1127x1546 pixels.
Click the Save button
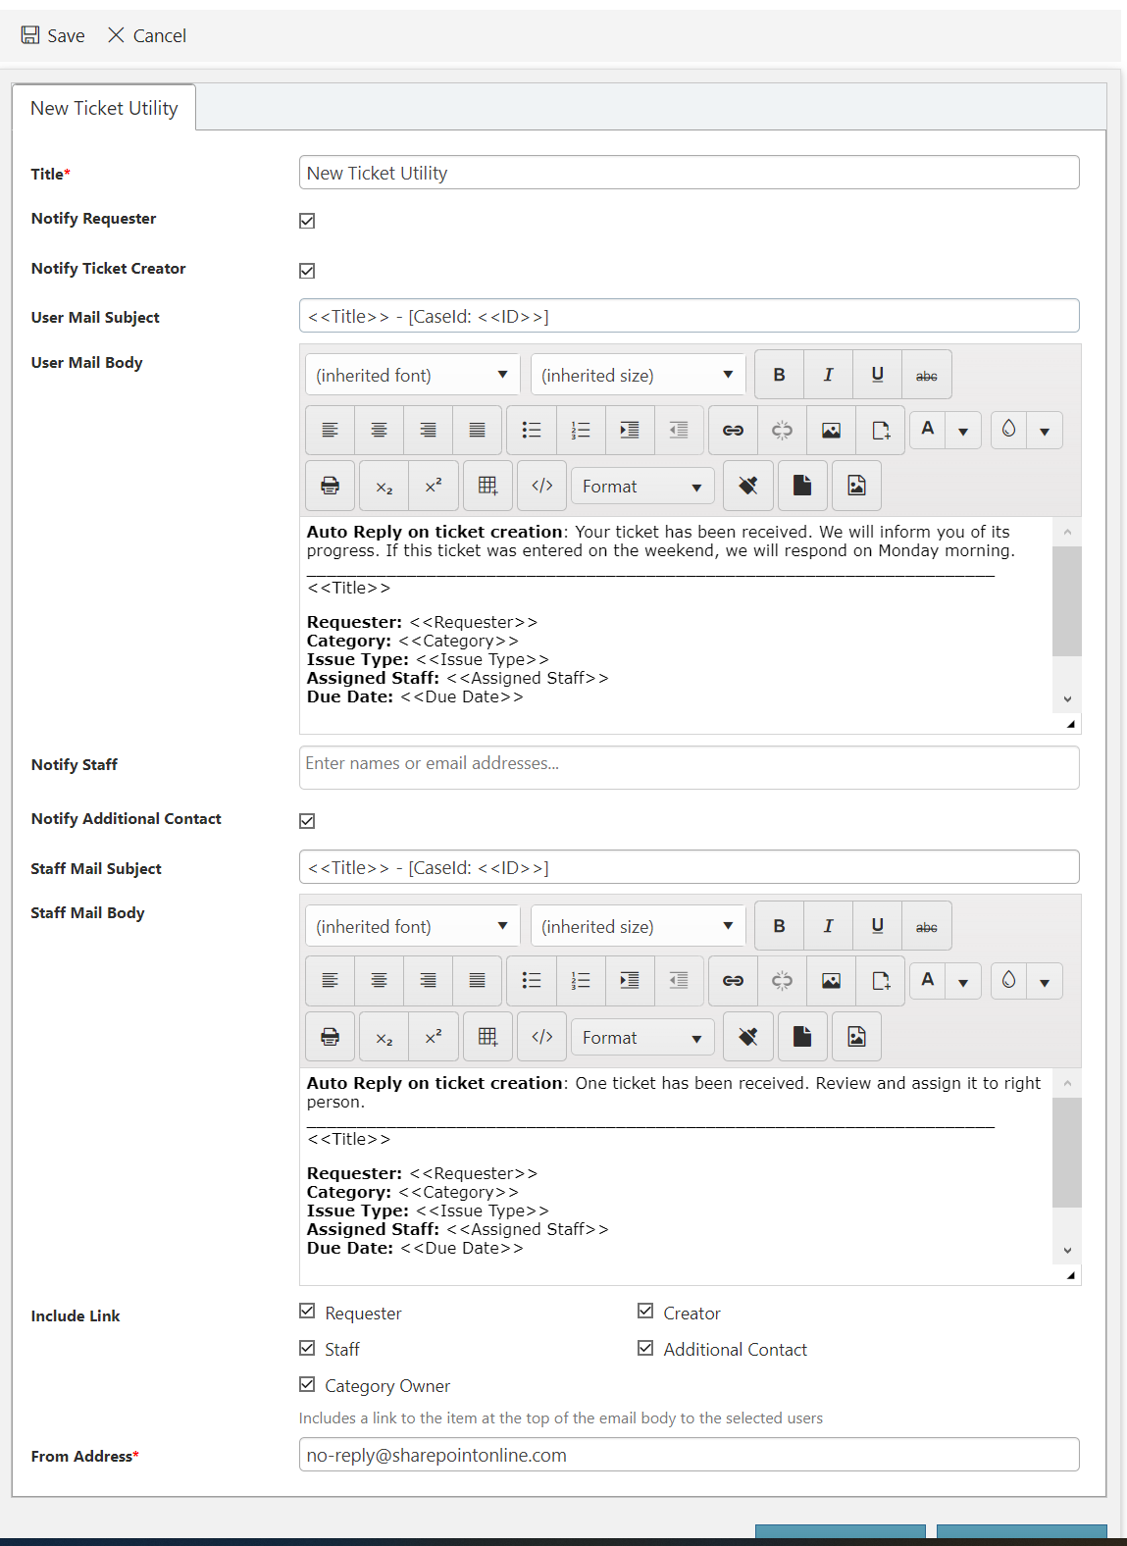tap(53, 36)
